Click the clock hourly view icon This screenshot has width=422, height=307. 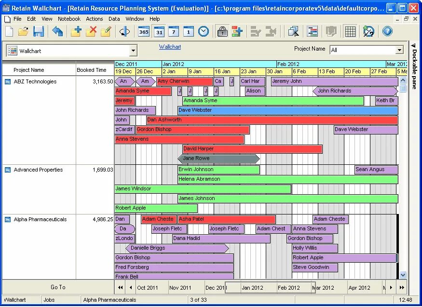pos(204,32)
